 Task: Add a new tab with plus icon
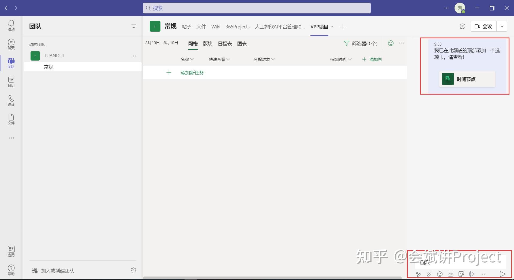pyautogui.click(x=343, y=26)
